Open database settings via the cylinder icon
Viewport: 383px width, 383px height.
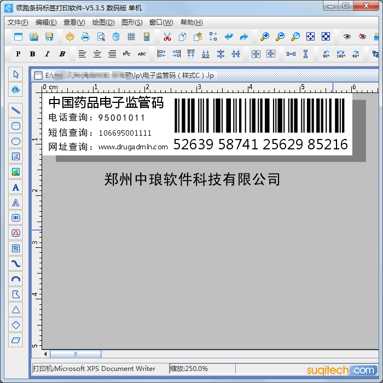pos(116,37)
